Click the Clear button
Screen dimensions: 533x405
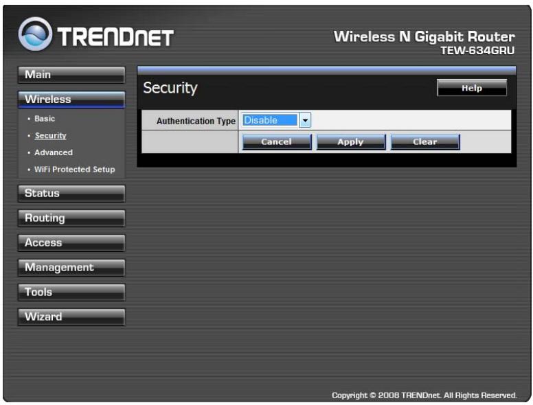click(425, 142)
